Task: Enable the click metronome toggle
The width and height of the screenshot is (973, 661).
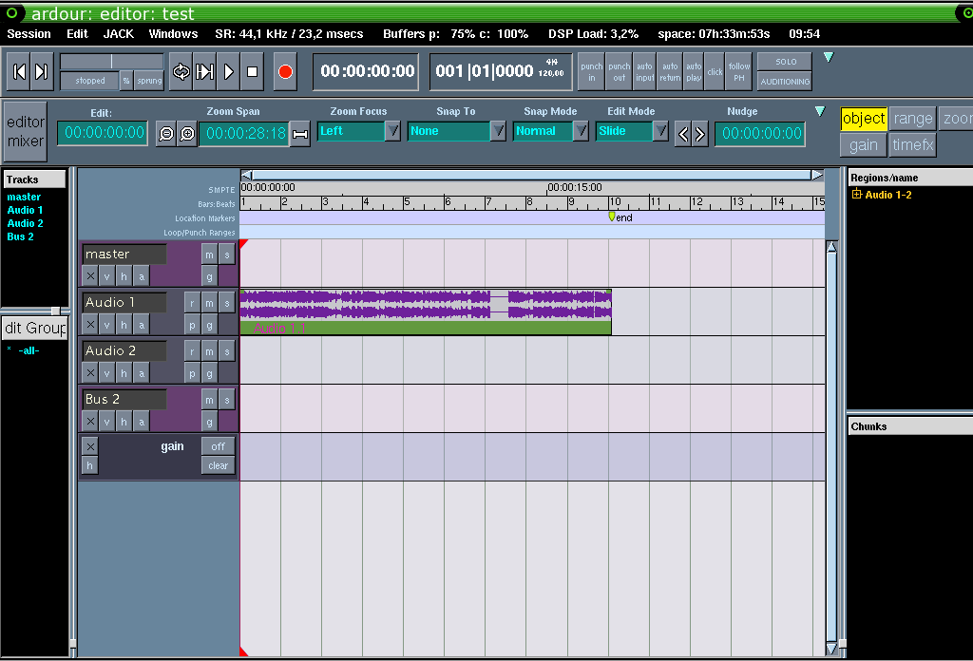Action: point(715,72)
